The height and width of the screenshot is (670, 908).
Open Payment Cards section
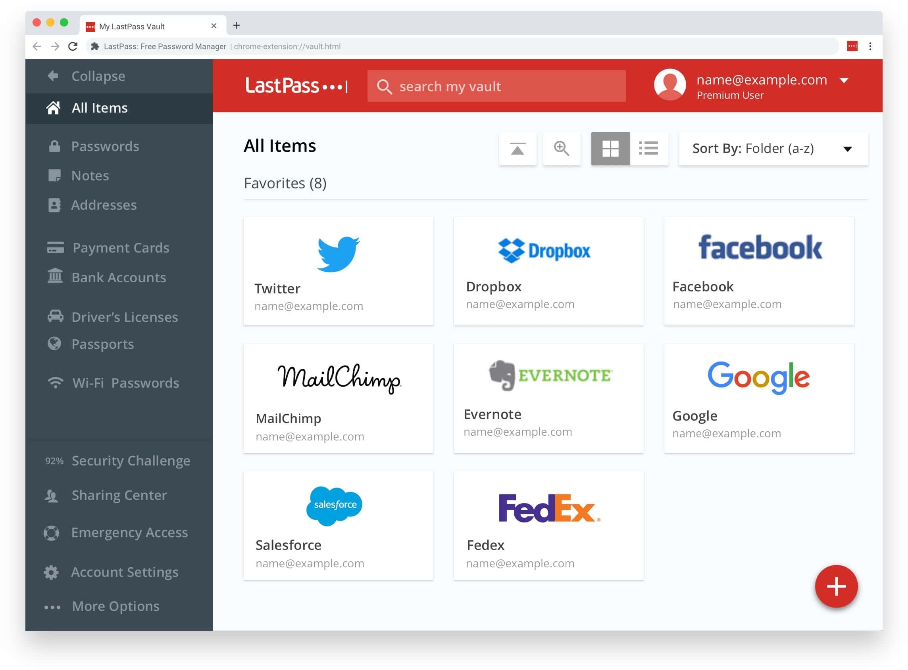coord(121,248)
